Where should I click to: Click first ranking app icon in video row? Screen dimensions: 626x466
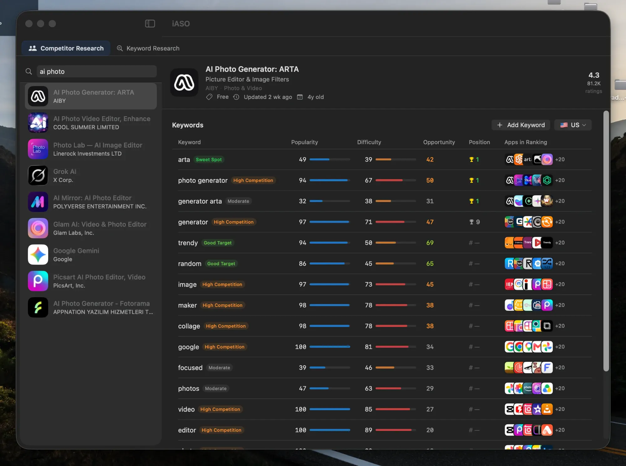(x=510, y=409)
